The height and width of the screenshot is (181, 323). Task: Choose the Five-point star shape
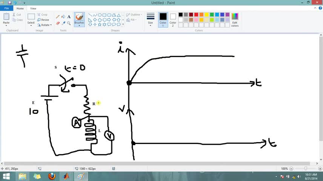click(x=100, y=25)
